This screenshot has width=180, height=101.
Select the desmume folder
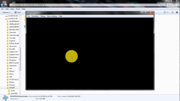(13, 46)
